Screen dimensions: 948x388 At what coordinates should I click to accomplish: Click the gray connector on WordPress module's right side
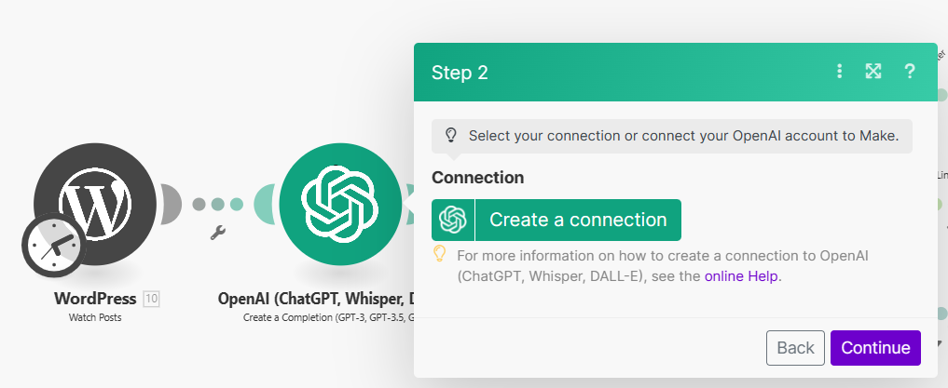pos(170,204)
